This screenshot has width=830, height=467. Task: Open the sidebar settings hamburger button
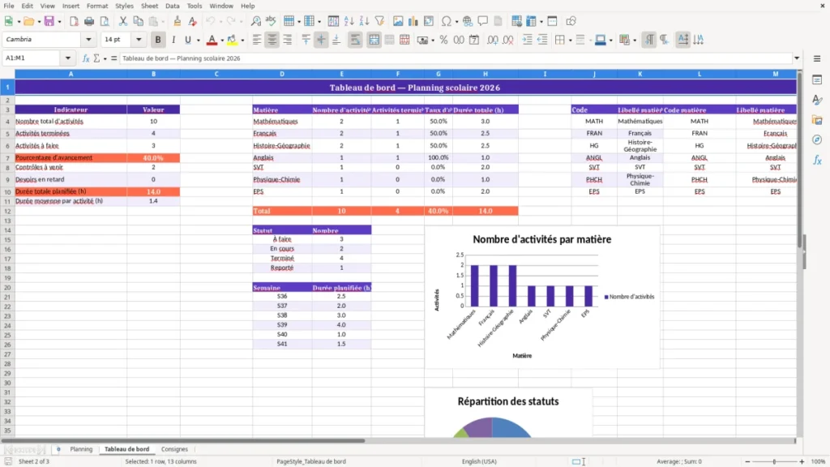point(817,58)
